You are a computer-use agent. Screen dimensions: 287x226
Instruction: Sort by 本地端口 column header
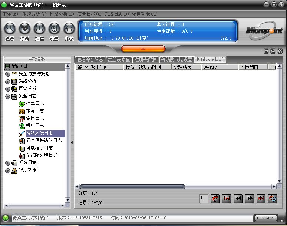253,67
